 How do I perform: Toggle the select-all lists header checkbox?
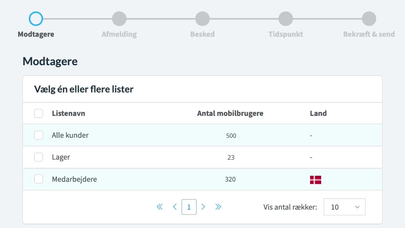pos(39,113)
